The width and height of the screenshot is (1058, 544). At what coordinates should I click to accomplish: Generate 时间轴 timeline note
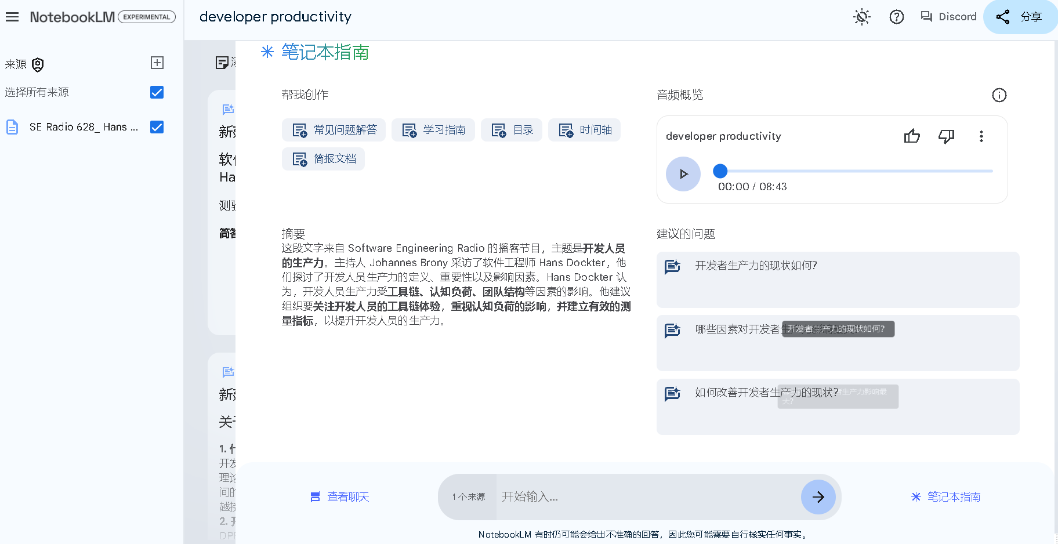584,130
